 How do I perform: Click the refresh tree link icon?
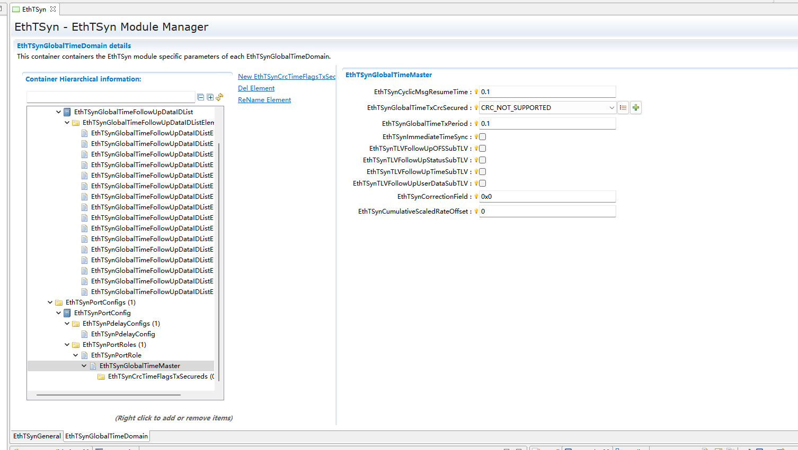pos(219,97)
